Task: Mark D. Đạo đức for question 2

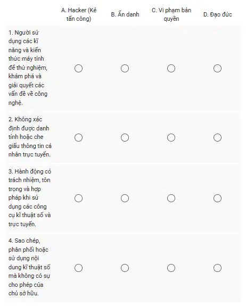Action: [217, 138]
